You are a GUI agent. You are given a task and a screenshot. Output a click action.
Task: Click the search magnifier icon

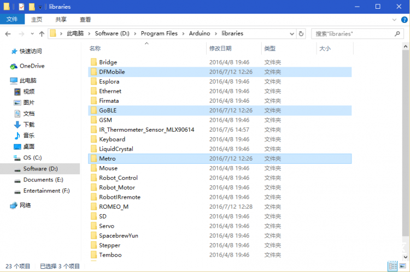pos(397,34)
